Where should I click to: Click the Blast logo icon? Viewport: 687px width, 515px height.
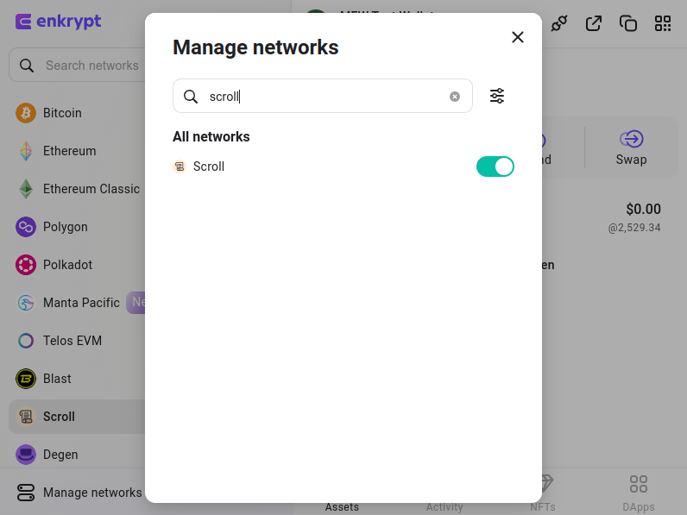tap(26, 379)
